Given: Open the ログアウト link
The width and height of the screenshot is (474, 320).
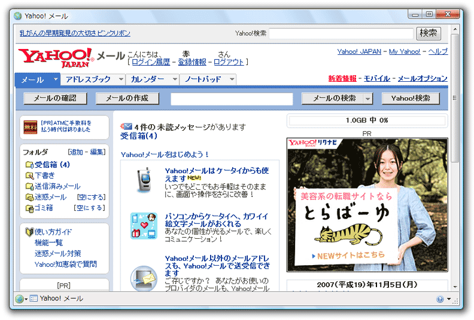Looking at the screenshot, I should (x=229, y=62).
